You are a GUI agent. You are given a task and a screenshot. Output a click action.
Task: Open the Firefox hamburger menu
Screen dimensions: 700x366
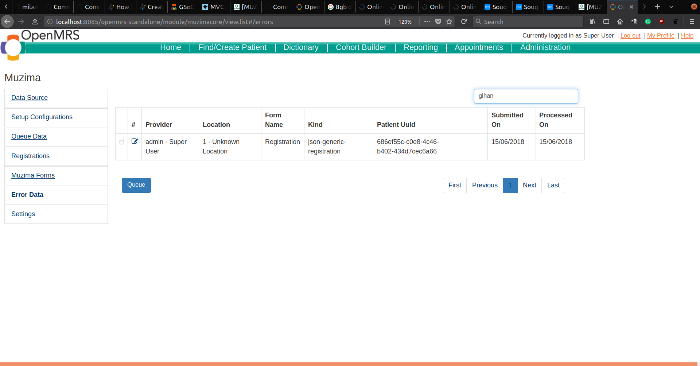click(692, 22)
